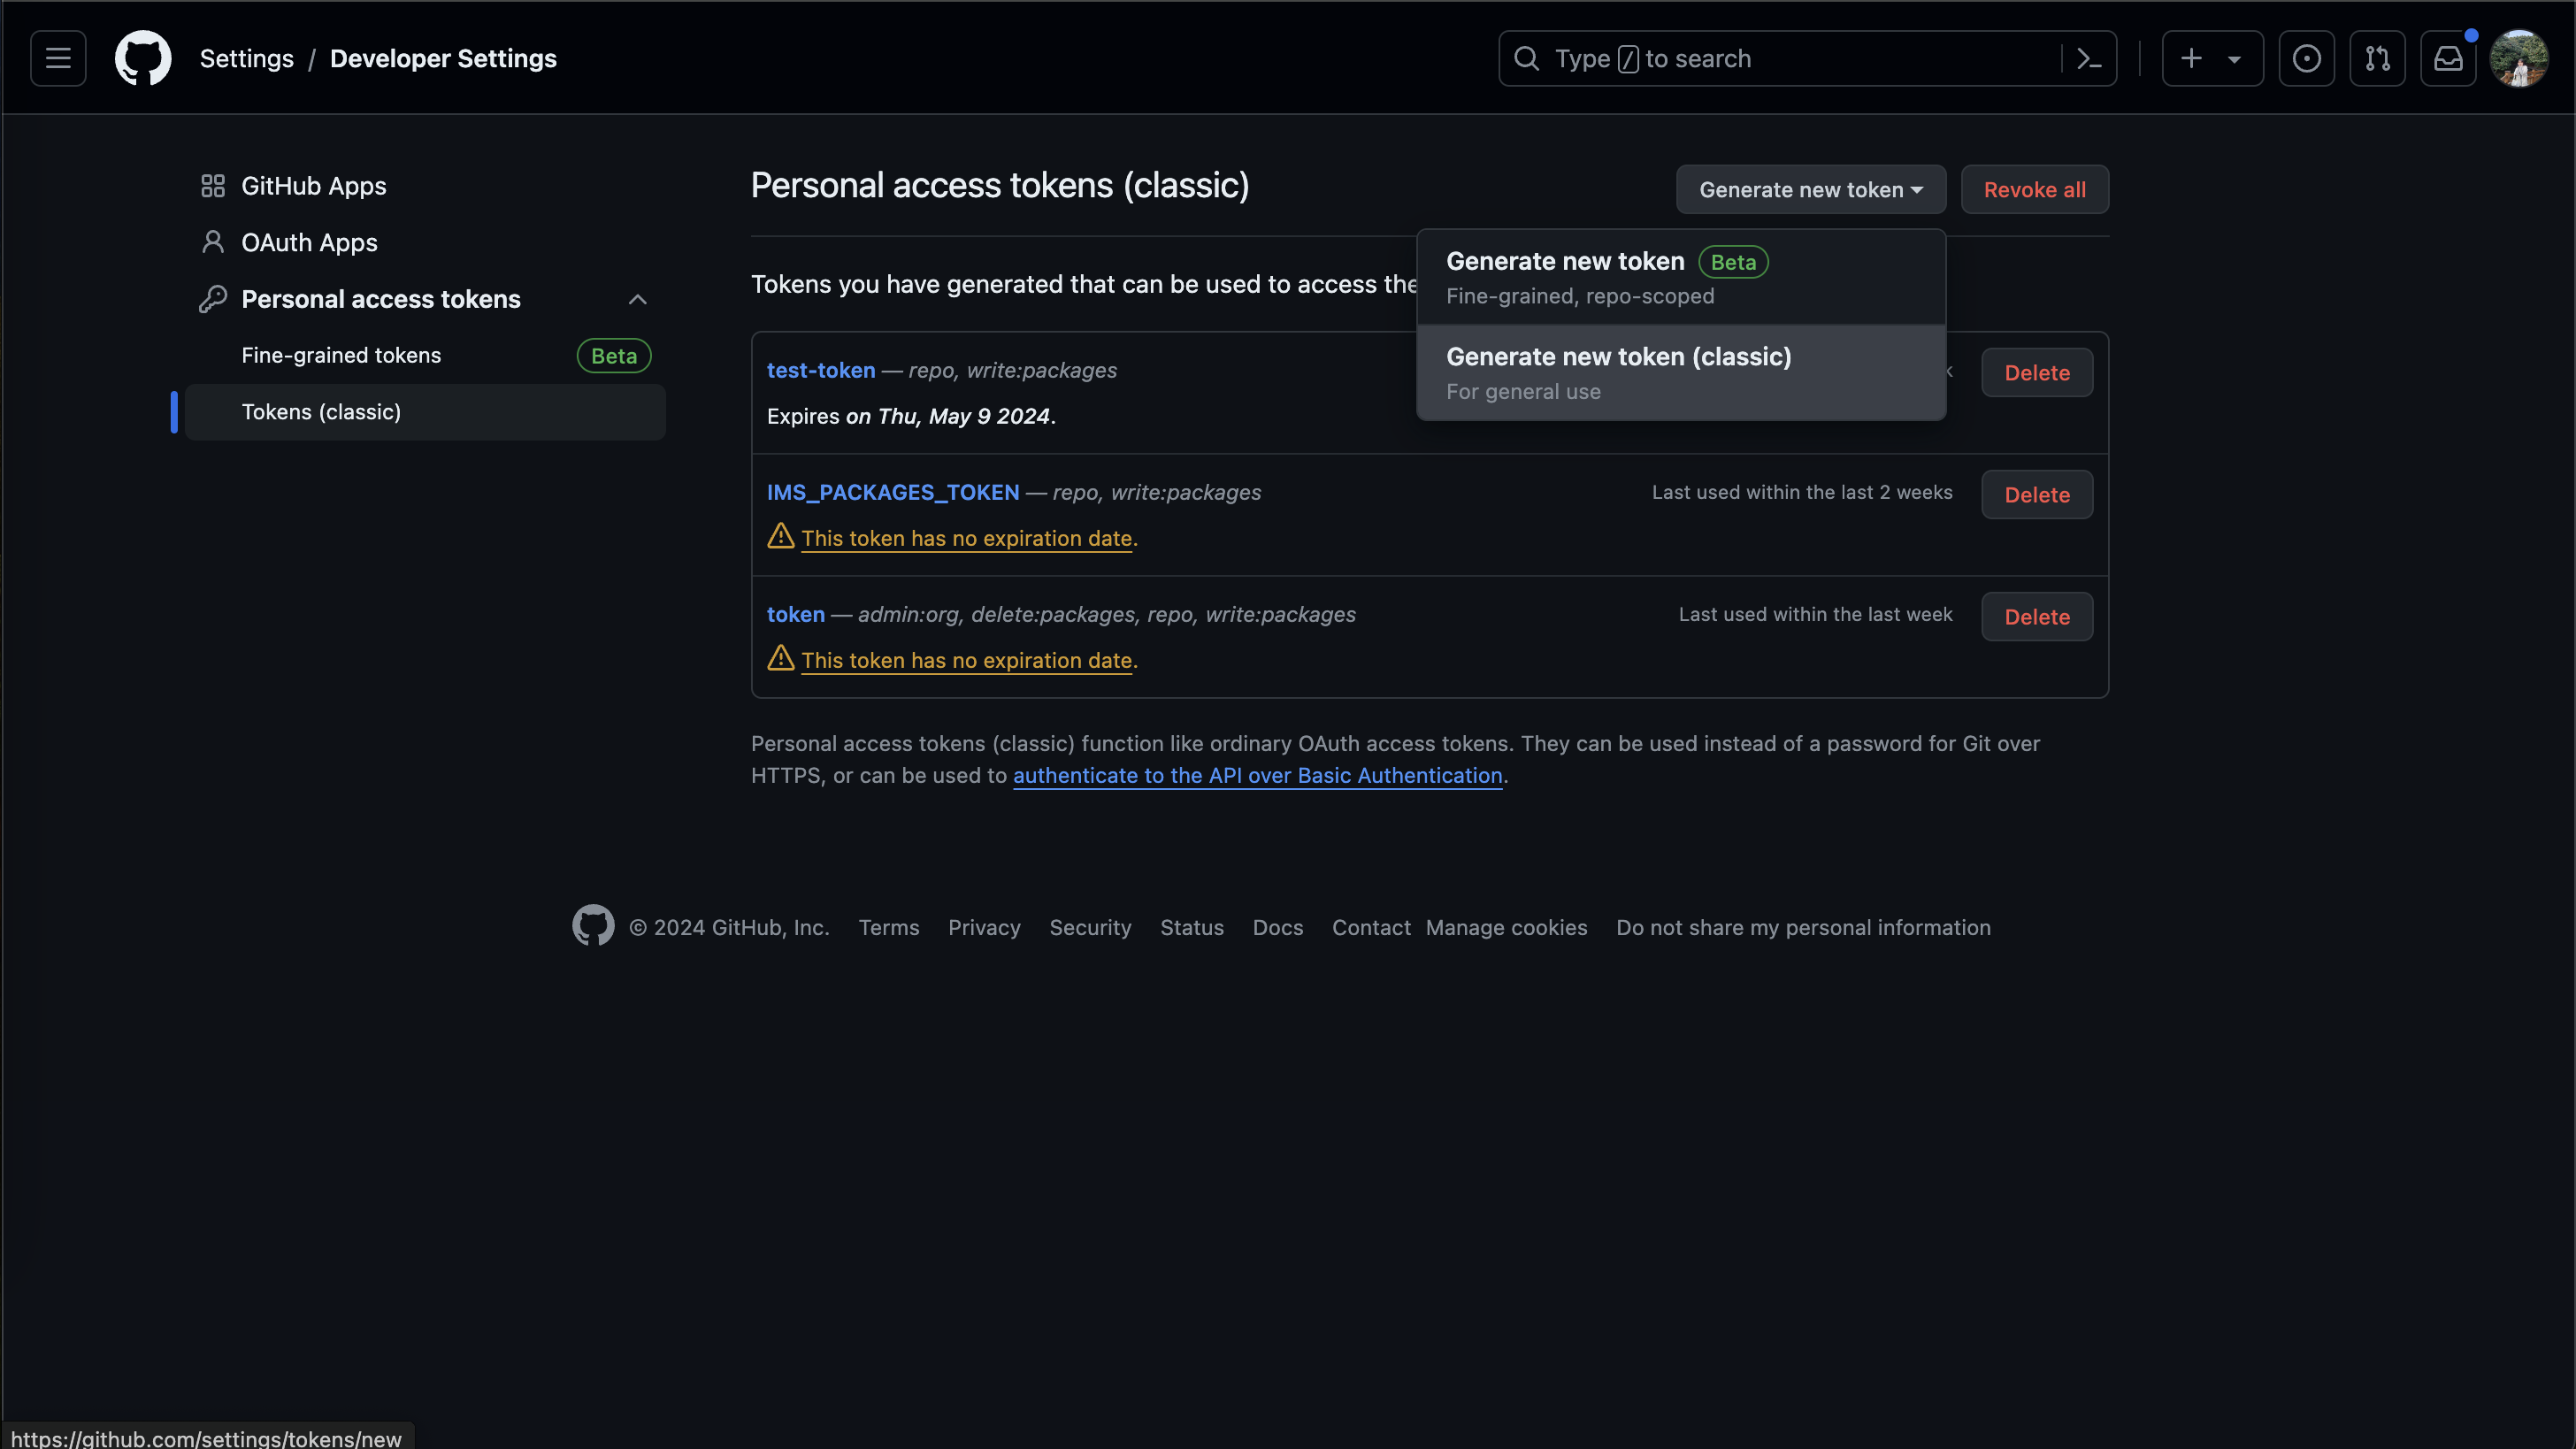The image size is (2576, 1449).
Task: Open the Pull requests icon
Action: point(2377,58)
